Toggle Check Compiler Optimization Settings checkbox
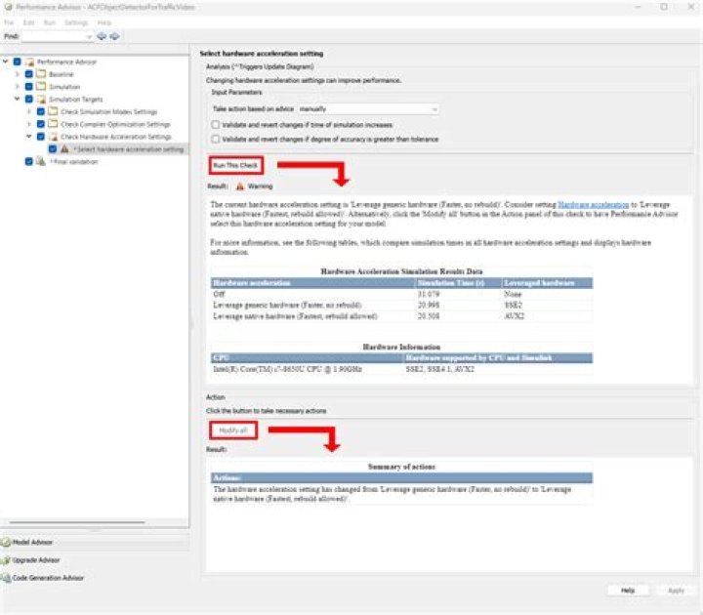The image size is (703, 615). coord(41,124)
